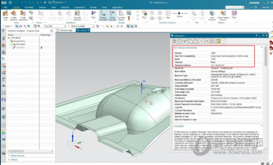Image resolution: width=273 pixels, height=165 pixels.
Task: Click the Parasolid Version row
Action: tap(217, 65)
